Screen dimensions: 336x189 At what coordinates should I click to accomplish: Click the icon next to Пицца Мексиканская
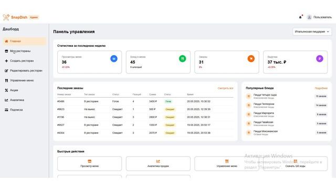coord(248,133)
